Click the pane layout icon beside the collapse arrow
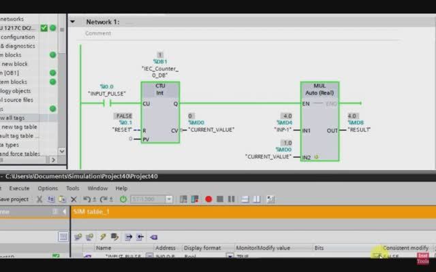This screenshot has height=272, width=436. point(55,211)
